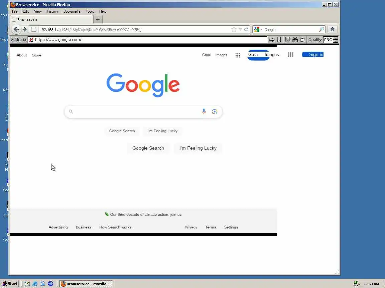
Task: Open a new tab with plus button
Action: (x=98, y=19)
